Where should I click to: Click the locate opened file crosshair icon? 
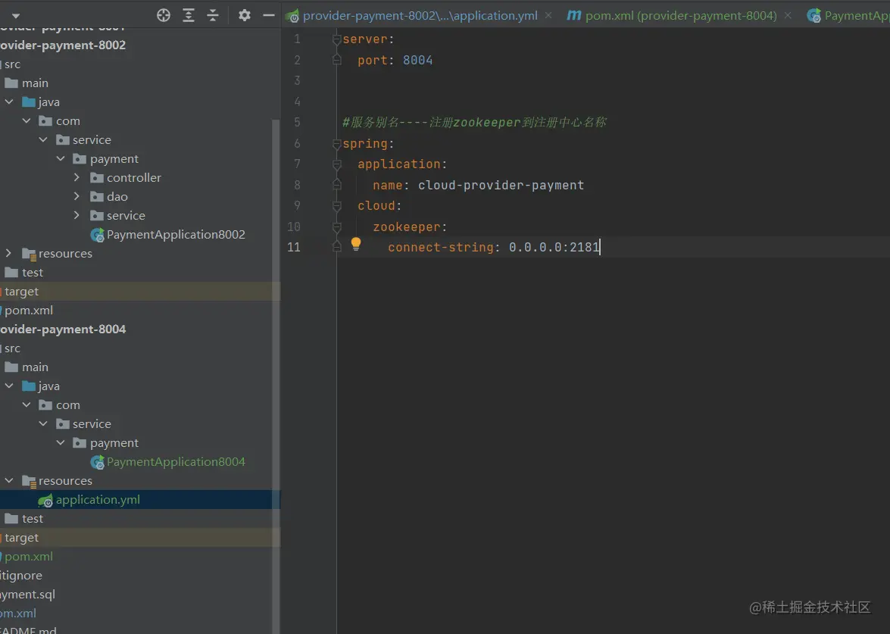164,15
